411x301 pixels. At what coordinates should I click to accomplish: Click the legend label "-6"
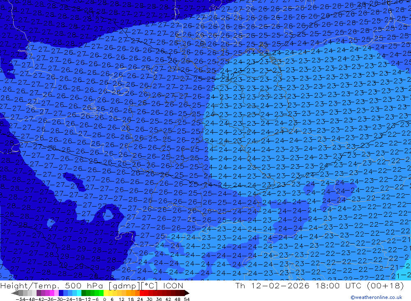pos(95,299)
